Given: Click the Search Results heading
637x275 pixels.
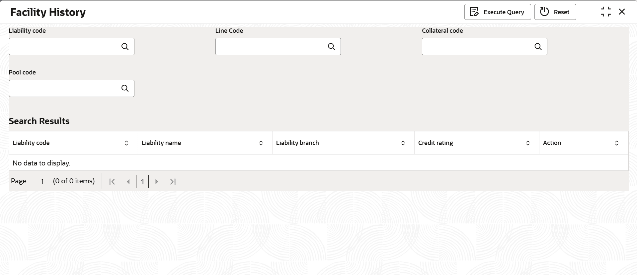Looking at the screenshot, I should (39, 121).
